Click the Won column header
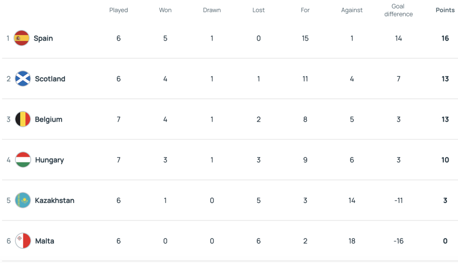The width and height of the screenshot is (458, 263). point(165,10)
